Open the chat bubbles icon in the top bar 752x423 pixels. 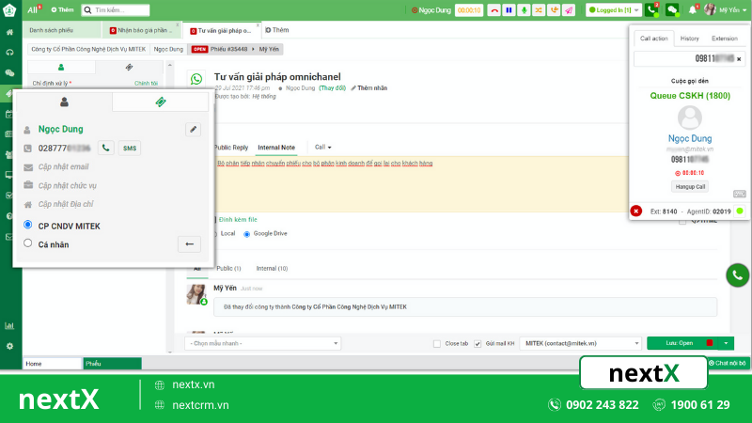(x=672, y=10)
